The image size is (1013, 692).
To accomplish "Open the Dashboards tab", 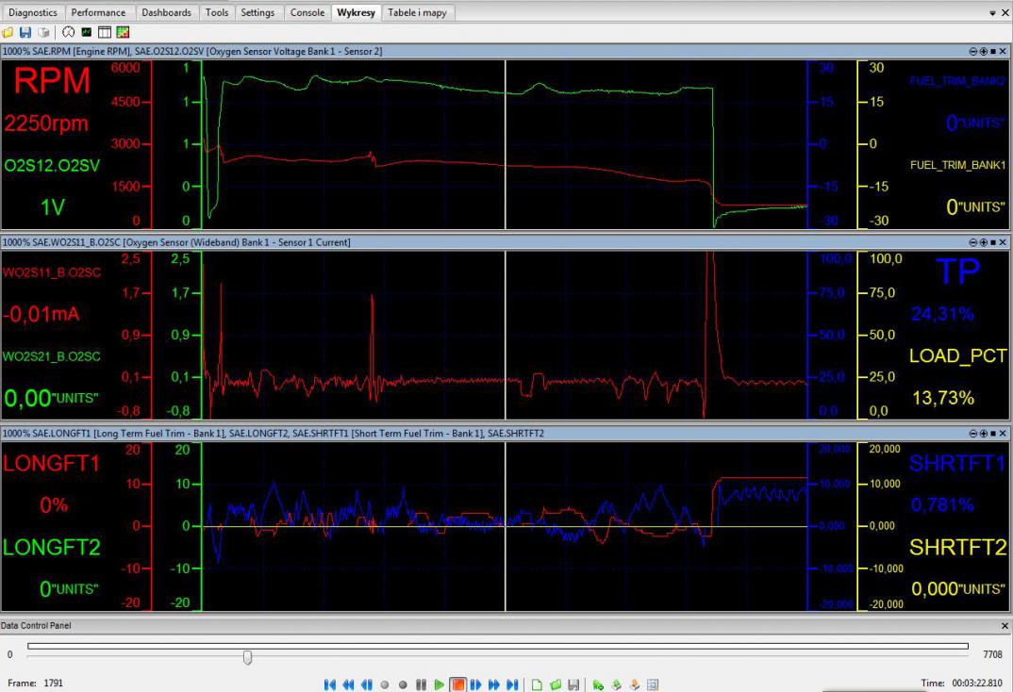I will coord(168,13).
